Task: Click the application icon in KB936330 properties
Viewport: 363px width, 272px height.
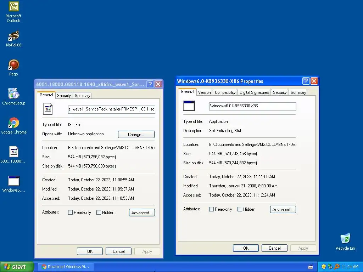Action: point(189,106)
